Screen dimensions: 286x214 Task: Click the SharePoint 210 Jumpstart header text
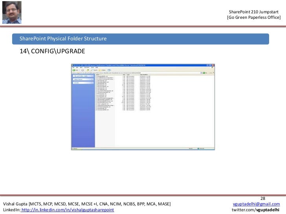pyautogui.click(x=254, y=12)
